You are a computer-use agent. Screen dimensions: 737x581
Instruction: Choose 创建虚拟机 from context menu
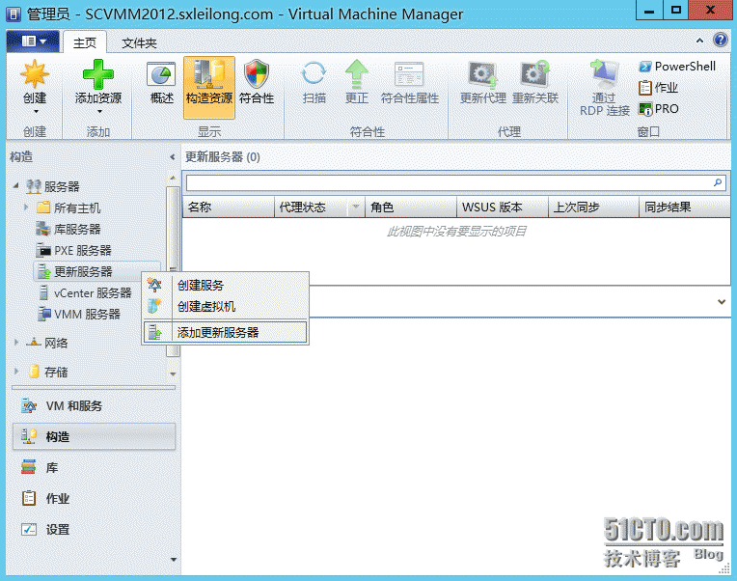pos(226,307)
